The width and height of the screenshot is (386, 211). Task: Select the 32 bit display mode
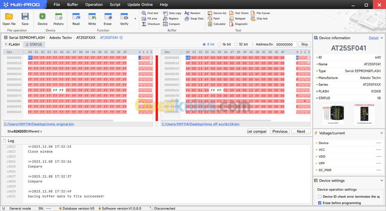[x=236, y=44]
